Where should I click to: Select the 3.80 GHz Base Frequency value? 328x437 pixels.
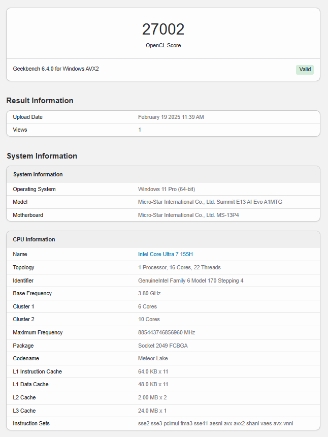pyautogui.click(x=149, y=294)
